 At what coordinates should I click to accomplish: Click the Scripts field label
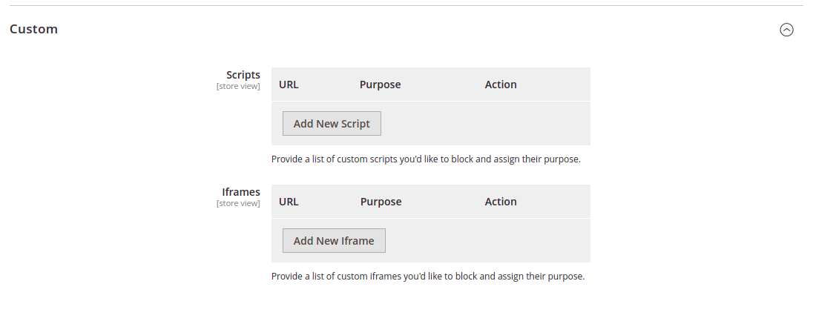(x=243, y=75)
